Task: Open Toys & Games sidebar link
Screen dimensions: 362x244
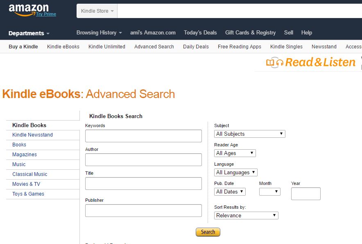Action: tap(28, 194)
